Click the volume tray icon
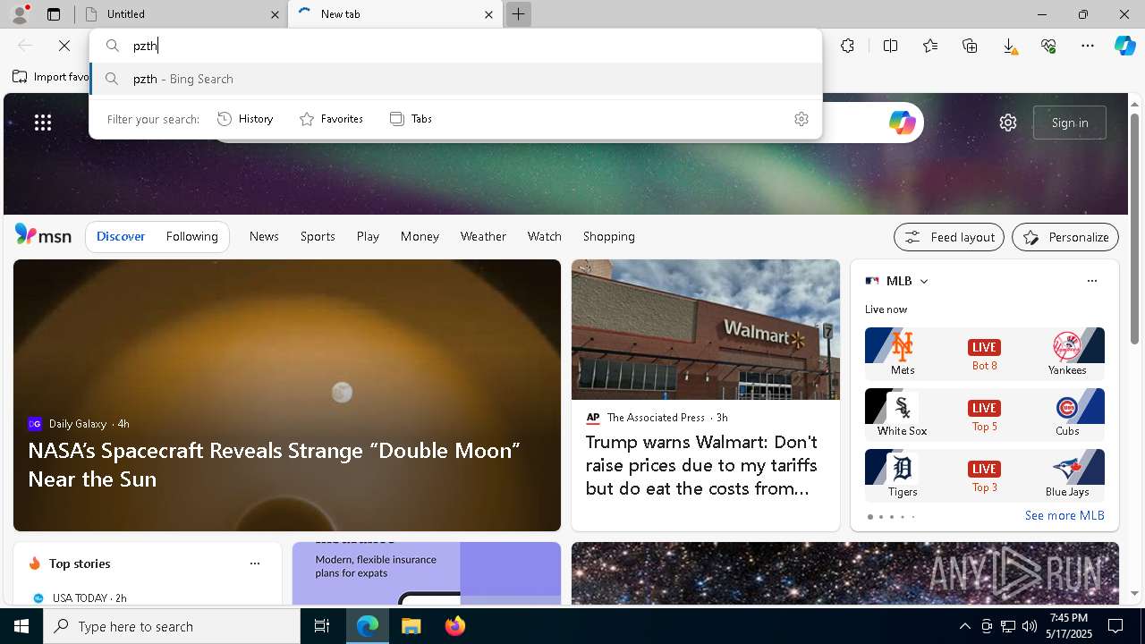Viewport: 1145px width, 644px height. coord(1029,626)
